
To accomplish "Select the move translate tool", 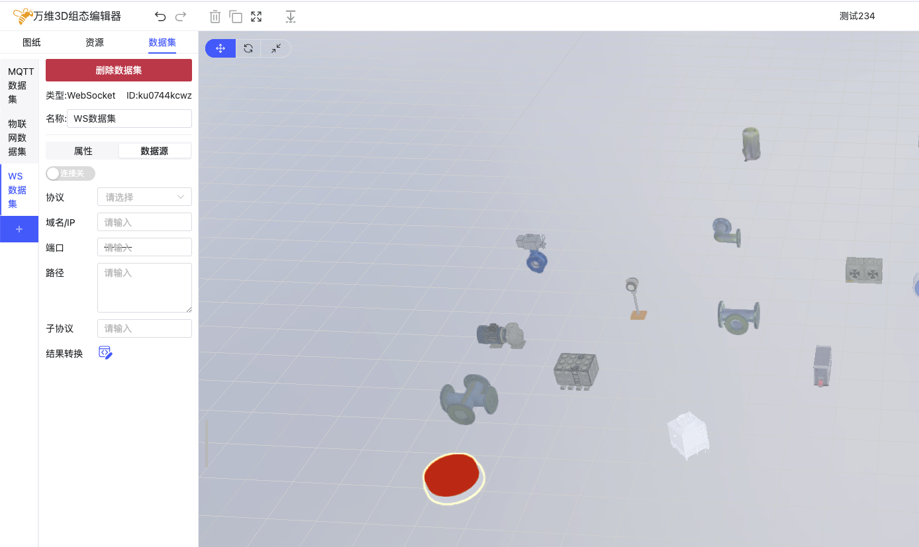I will 220,48.
